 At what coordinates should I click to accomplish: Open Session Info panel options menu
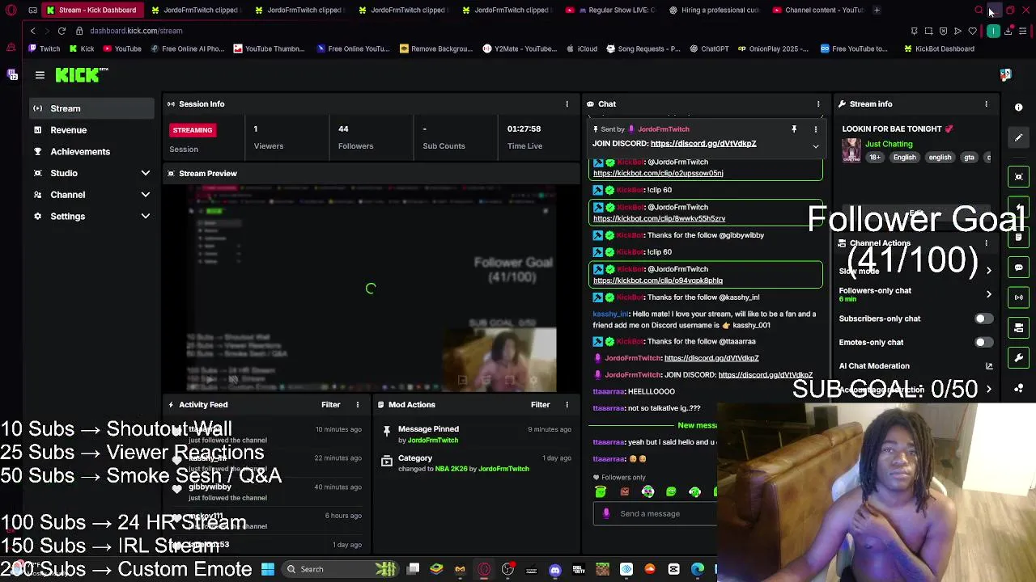point(567,104)
